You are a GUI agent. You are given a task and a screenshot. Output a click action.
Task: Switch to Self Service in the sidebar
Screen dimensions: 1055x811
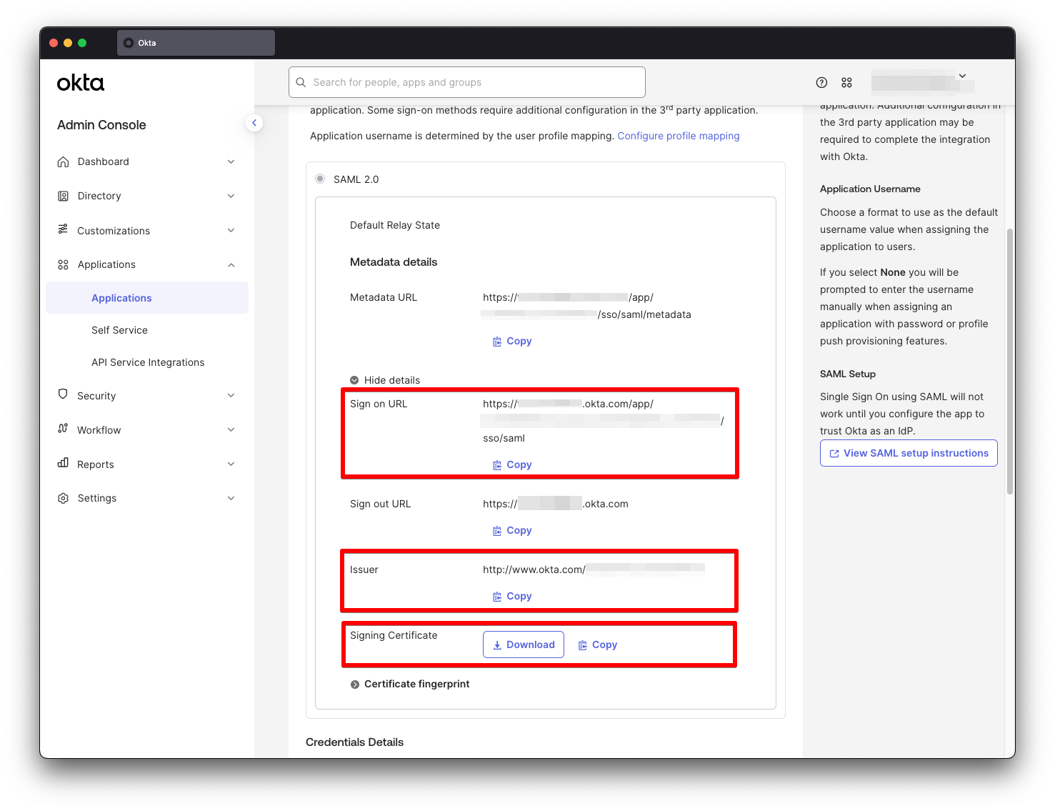coord(119,330)
